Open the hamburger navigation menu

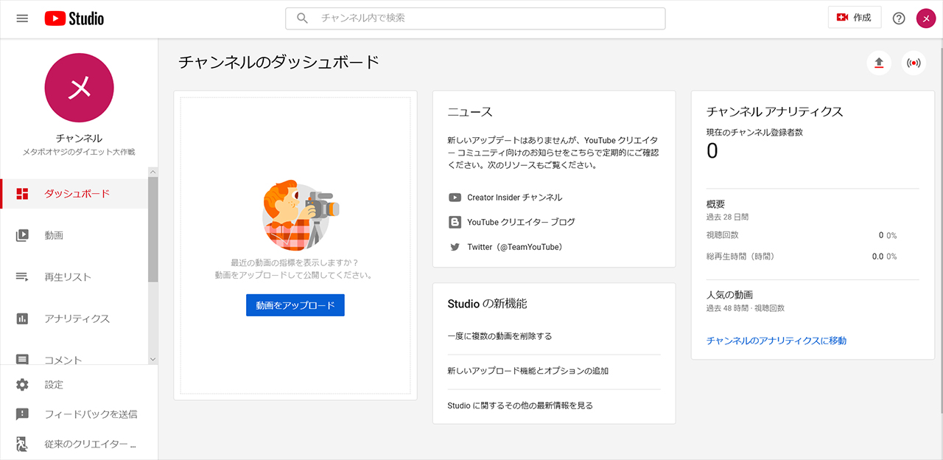click(x=22, y=18)
